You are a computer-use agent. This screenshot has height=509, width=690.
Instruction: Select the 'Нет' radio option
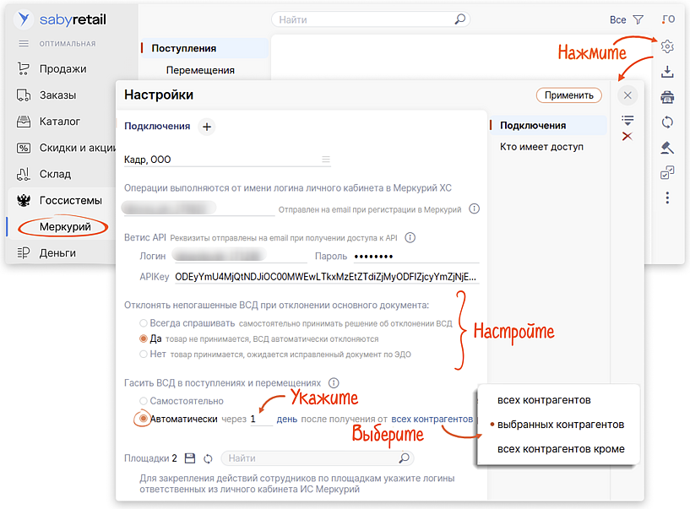click(144, 355)
